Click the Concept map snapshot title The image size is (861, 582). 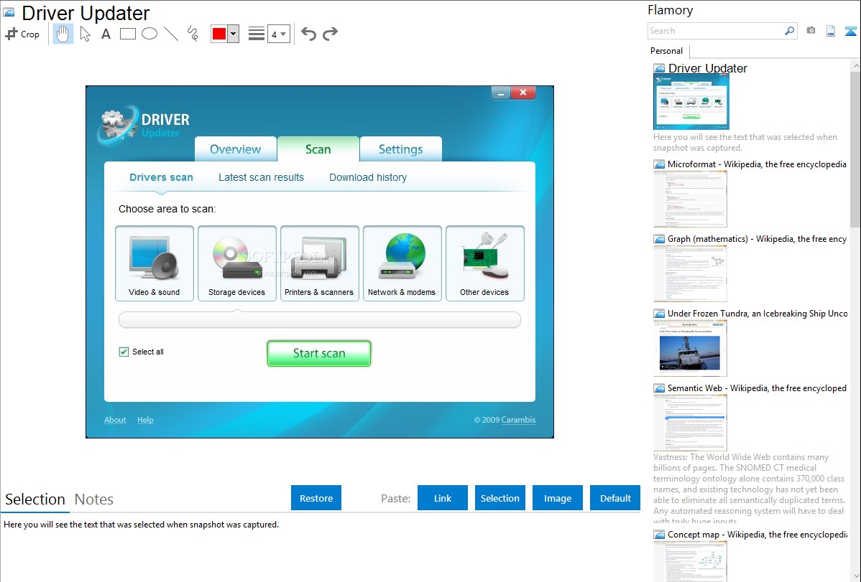point(758,534)
